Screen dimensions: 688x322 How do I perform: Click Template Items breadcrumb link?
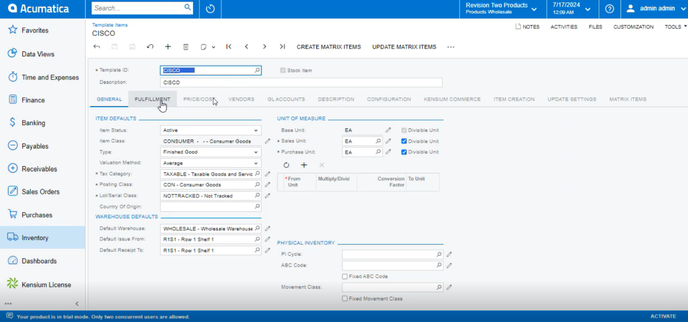pos(110,25)
